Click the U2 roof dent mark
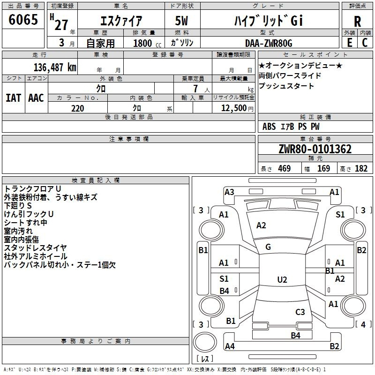Screen dimensions: 375x375 click(282, 280)
